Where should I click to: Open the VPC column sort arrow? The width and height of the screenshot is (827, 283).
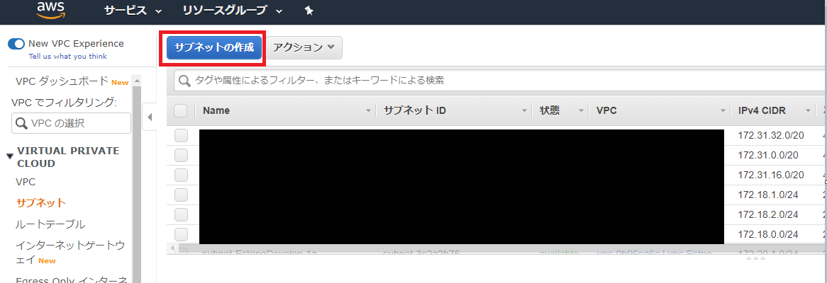723,111
